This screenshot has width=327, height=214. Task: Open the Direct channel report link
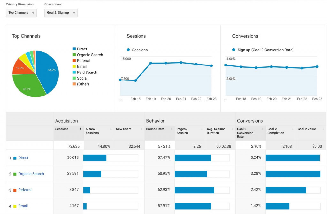(x=23, y=157)
